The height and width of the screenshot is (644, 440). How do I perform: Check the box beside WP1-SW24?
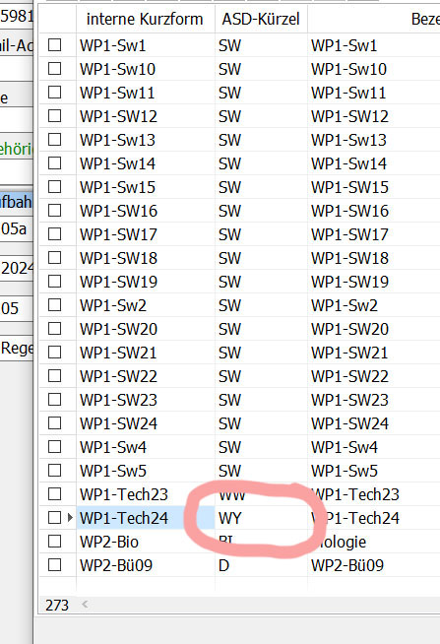[54, 423]
